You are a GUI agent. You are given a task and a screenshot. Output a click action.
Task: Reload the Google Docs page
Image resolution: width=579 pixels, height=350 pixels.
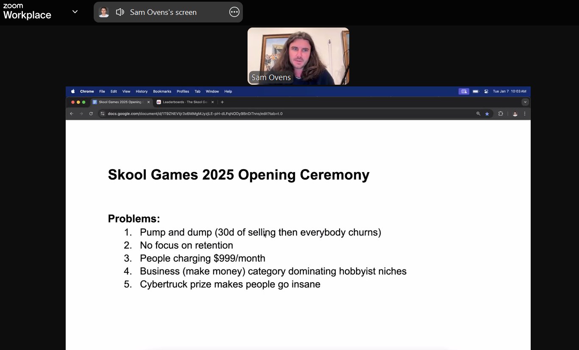click(x=91, y=114)
